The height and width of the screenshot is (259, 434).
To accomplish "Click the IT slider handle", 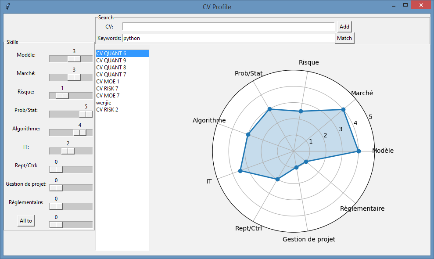I will click(68, 151).
